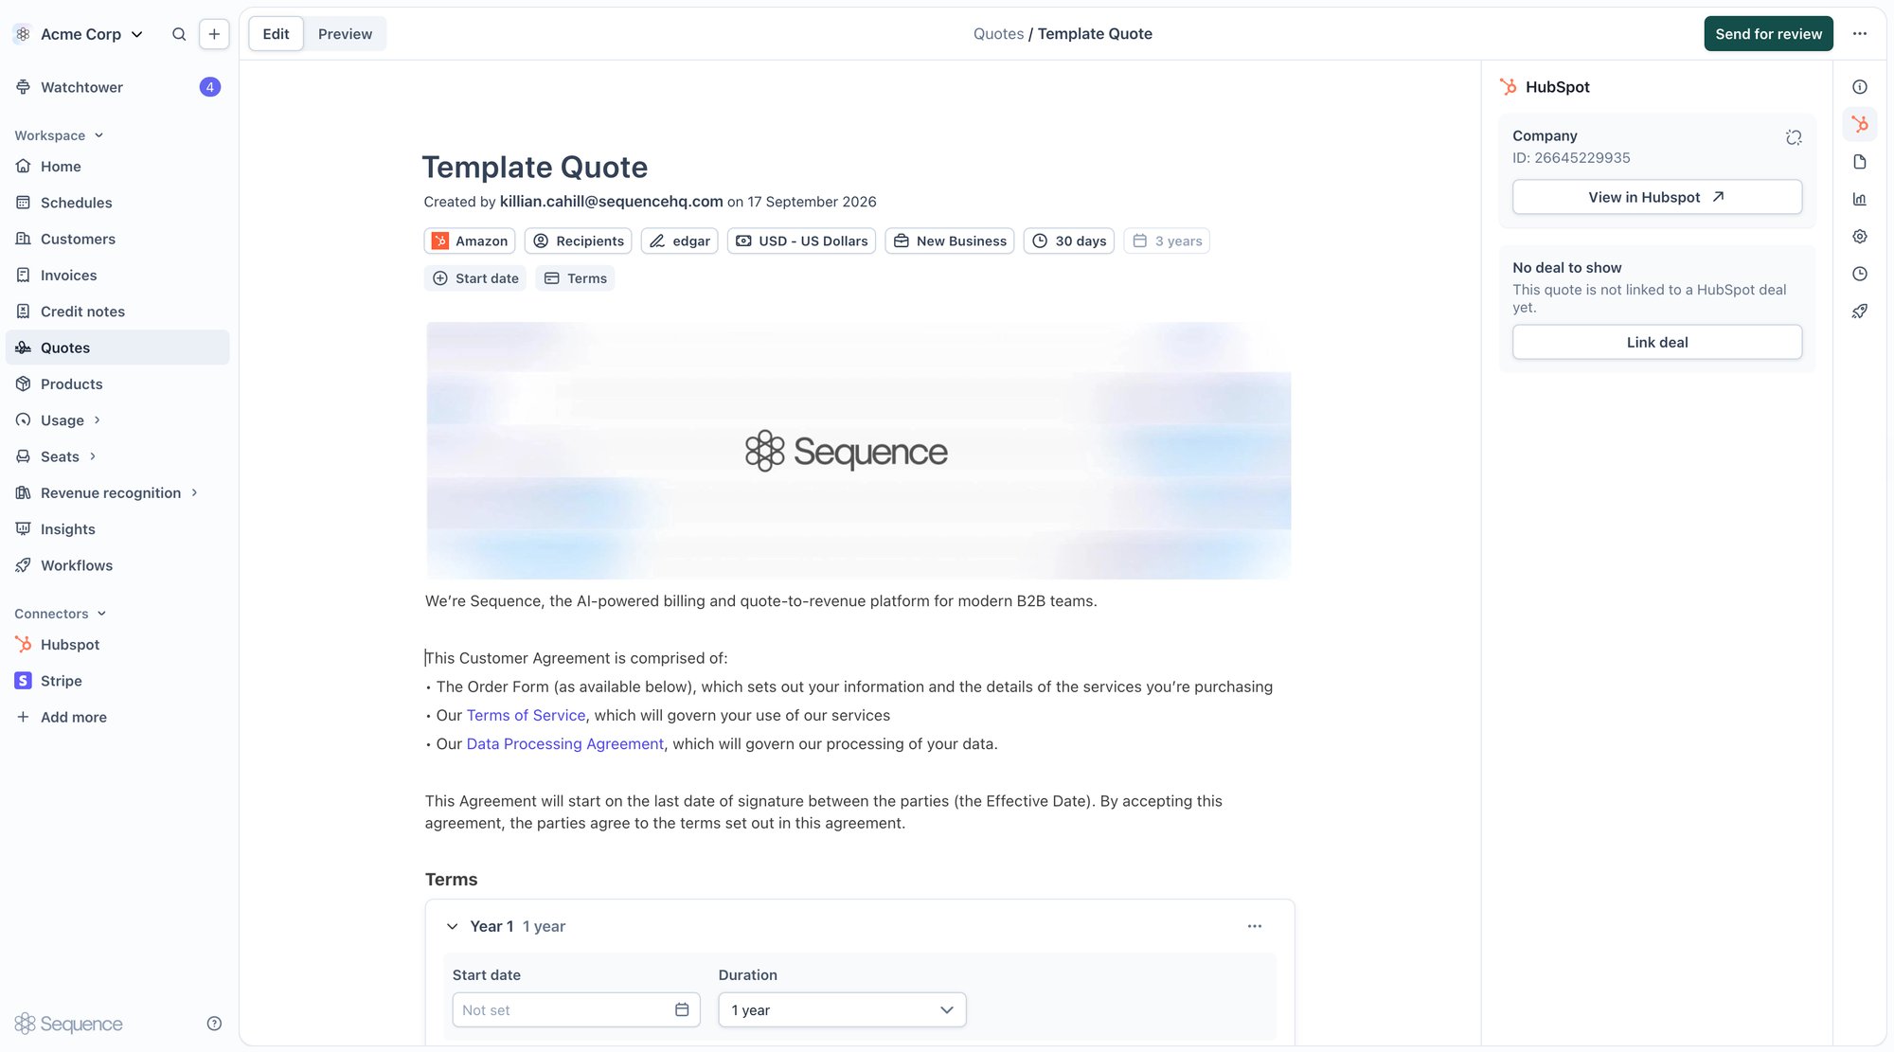Switch to the Preview tab

click(x=345, y=34)
